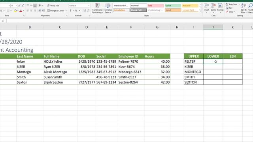Apply comma style format
253x142 pixels.
[x=80, y=11]
